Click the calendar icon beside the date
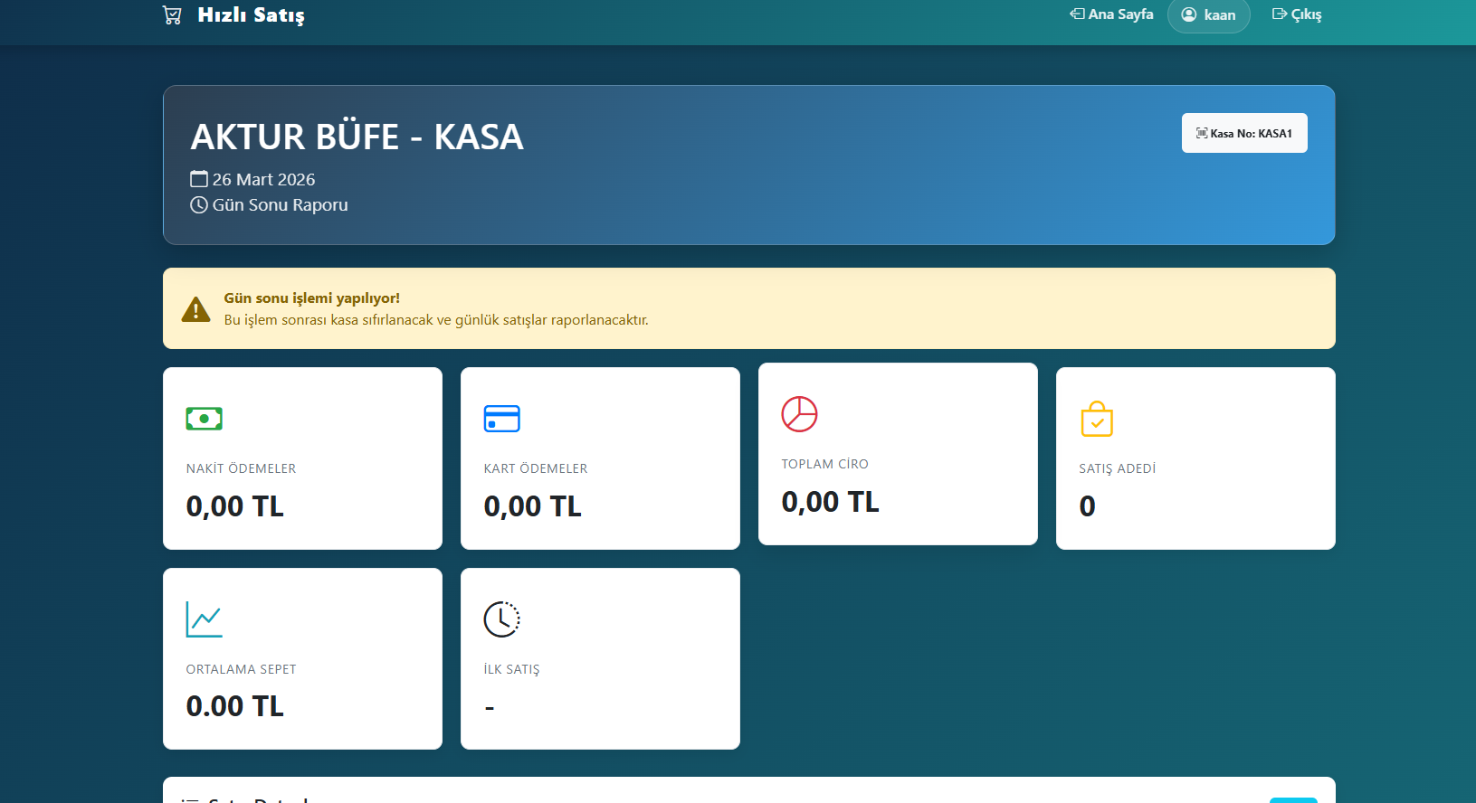Viewport: 1476px width, 803px height. pyautogui.click(x=199, y=179)
